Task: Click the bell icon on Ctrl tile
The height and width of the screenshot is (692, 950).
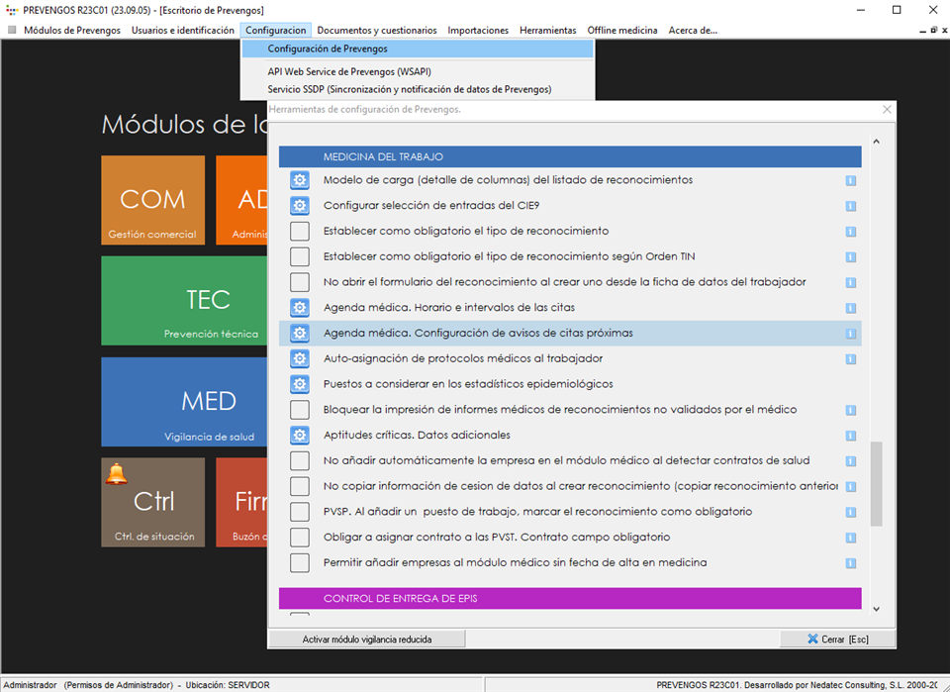Action: coord(117,474)
